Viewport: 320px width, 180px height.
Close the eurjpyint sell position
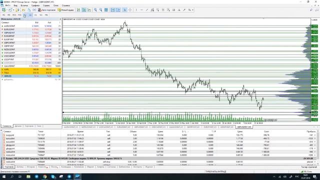point(315,135)
